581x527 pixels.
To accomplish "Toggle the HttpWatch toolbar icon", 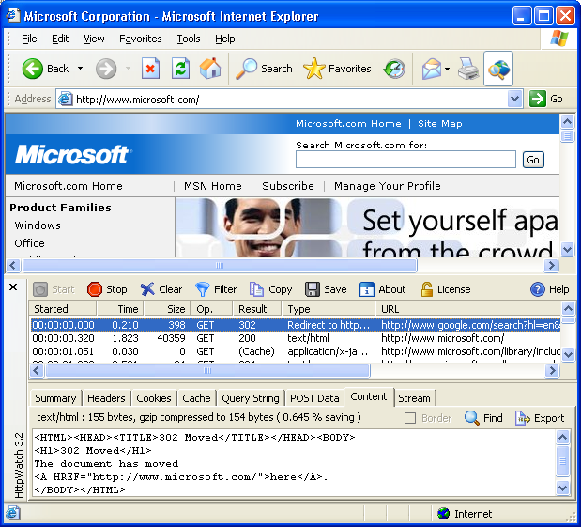I will [498, 69].
